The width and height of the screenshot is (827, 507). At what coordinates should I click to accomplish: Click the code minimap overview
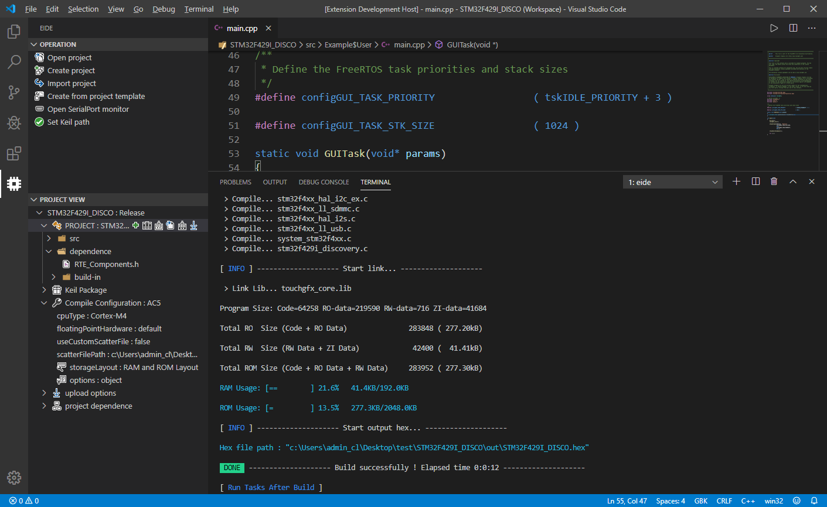pos(793,94)
